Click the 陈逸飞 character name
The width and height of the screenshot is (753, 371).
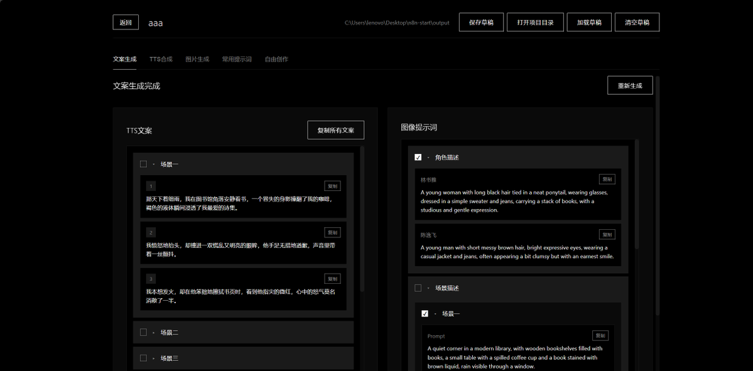pos(428,235)
